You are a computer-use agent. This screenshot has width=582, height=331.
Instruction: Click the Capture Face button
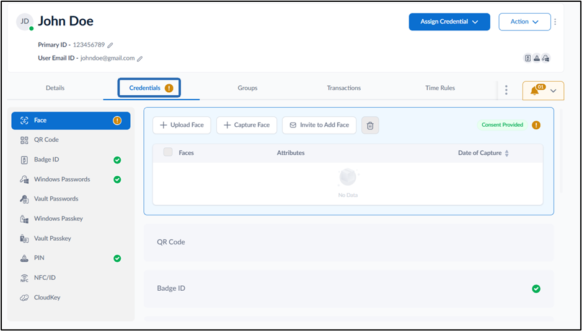[247, 125]
